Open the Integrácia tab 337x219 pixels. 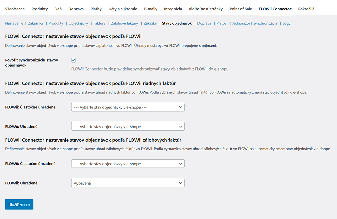173,9
